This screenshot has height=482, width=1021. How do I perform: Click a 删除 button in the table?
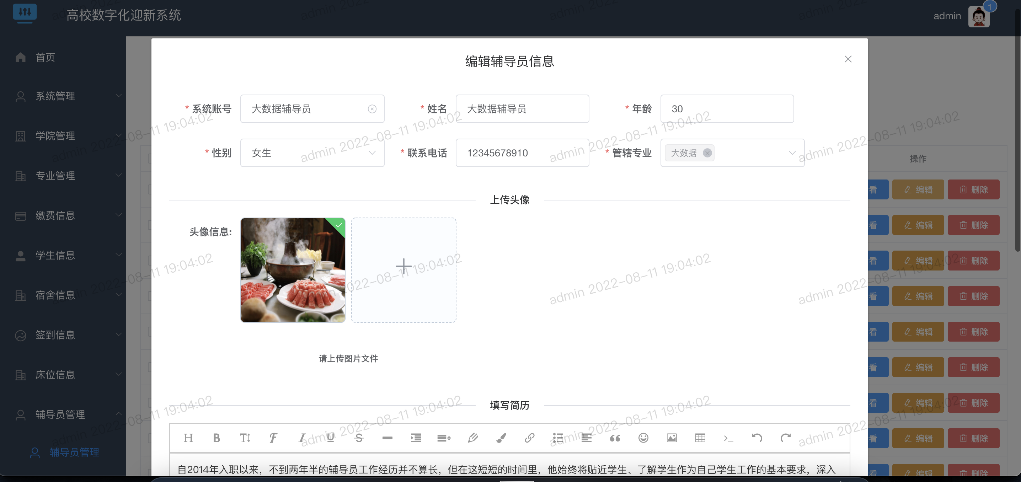click(974, 189)
